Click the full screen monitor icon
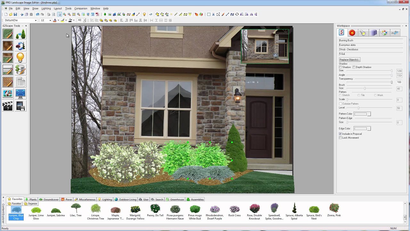The height and width of the screenshot is (231, 410). click(x=20, y=93)
